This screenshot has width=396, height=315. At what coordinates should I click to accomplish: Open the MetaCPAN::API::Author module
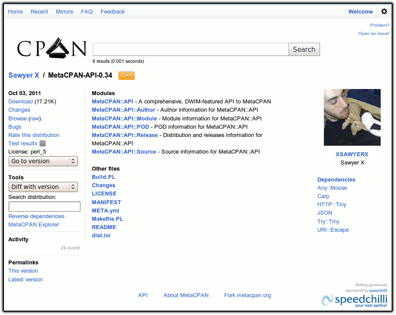(x=123, y=110)
